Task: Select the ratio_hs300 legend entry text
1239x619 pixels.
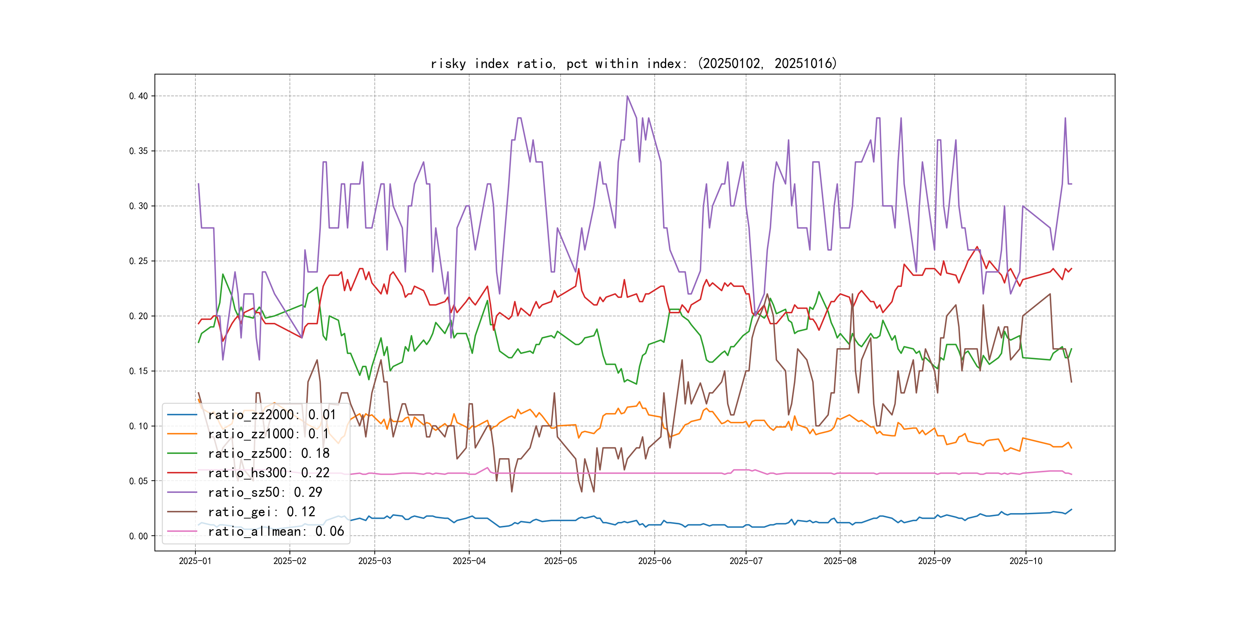Action: 268,473
